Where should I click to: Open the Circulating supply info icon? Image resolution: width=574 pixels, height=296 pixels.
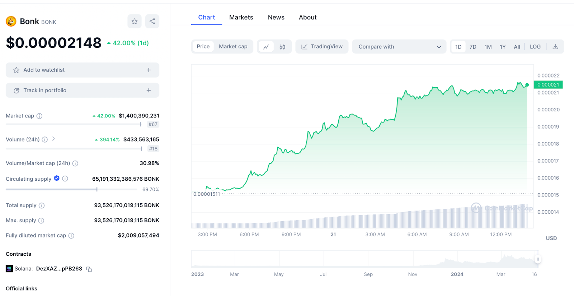coord(65,179)
